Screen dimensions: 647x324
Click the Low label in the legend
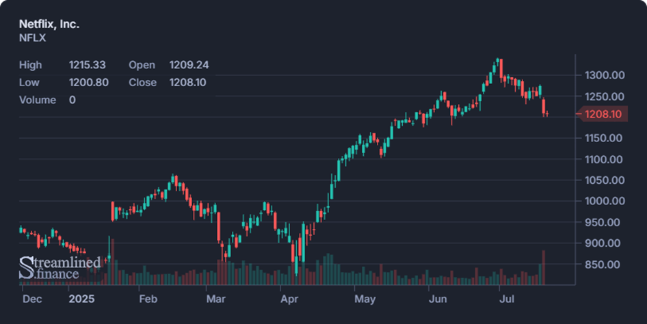[x=29, y=83]
